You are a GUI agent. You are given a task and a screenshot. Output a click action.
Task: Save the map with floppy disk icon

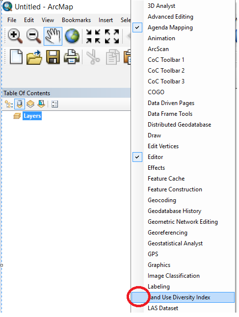pos(53,57)
